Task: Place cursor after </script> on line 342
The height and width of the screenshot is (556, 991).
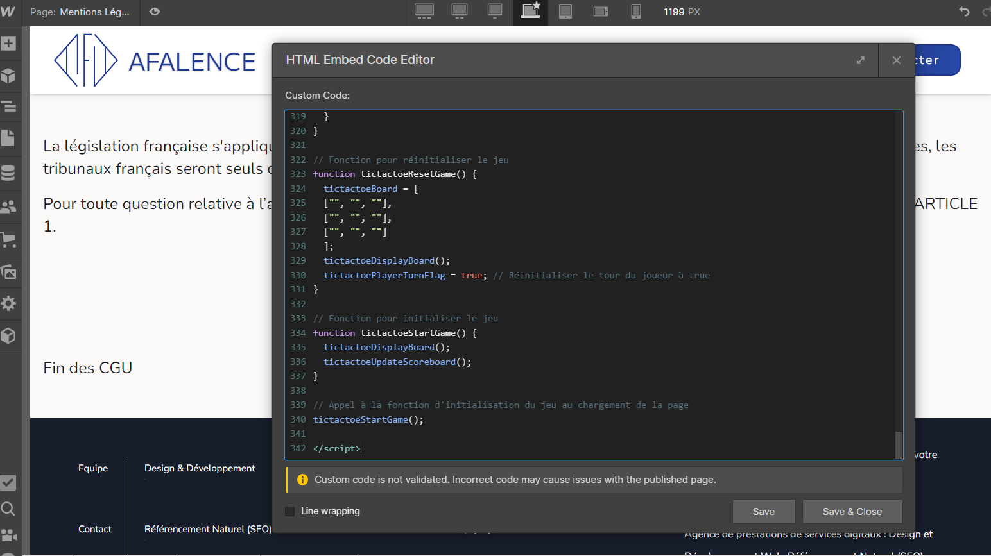Action: point(361,448)
